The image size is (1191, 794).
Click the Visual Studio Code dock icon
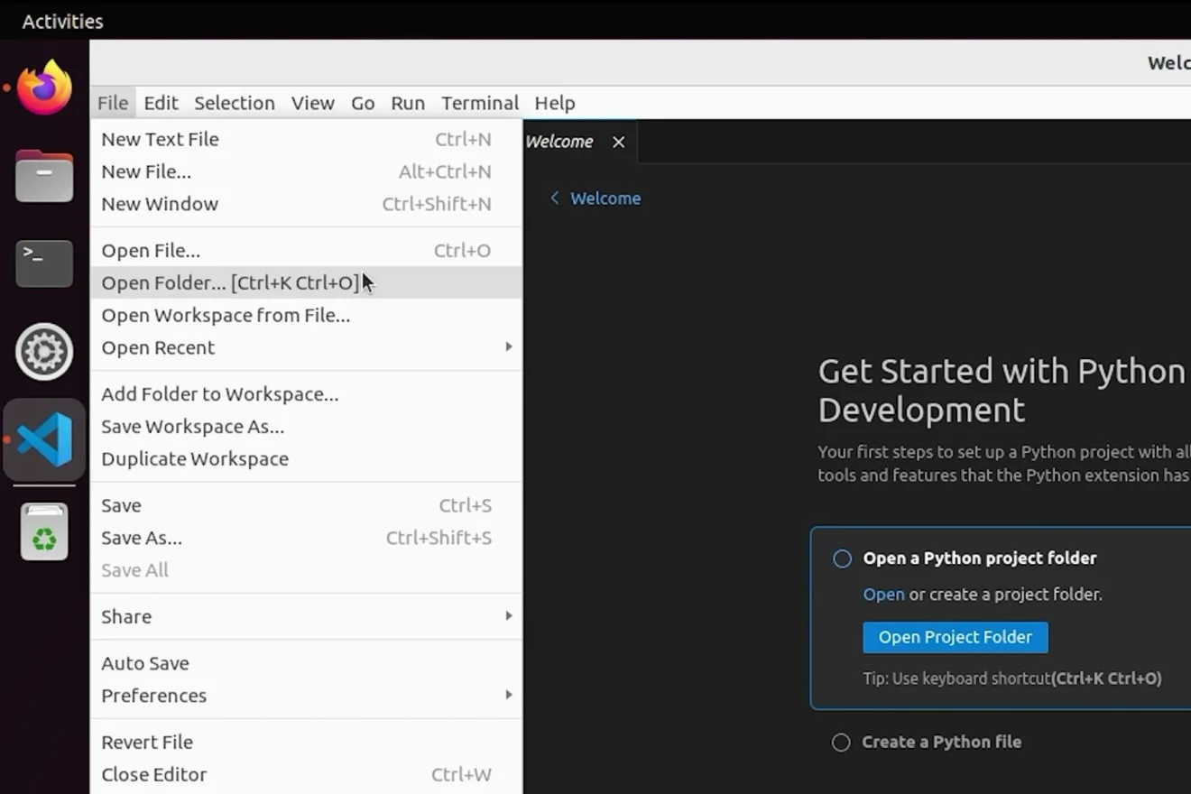click(x=44, y=439)
